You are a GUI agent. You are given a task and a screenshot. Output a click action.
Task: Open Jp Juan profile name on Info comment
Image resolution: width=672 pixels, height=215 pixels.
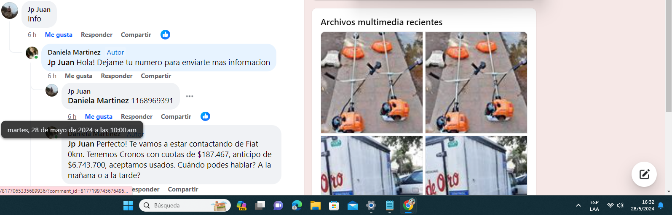pos(39,10)
